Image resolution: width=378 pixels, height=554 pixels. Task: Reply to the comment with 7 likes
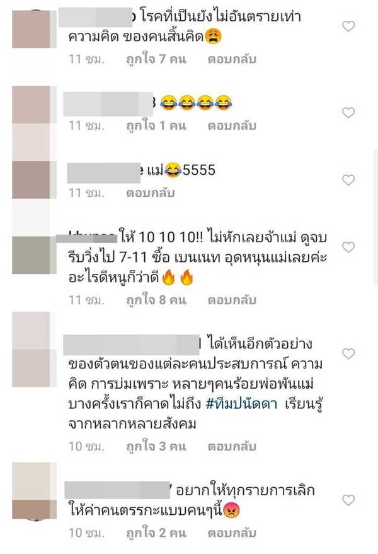click(232, 59)
